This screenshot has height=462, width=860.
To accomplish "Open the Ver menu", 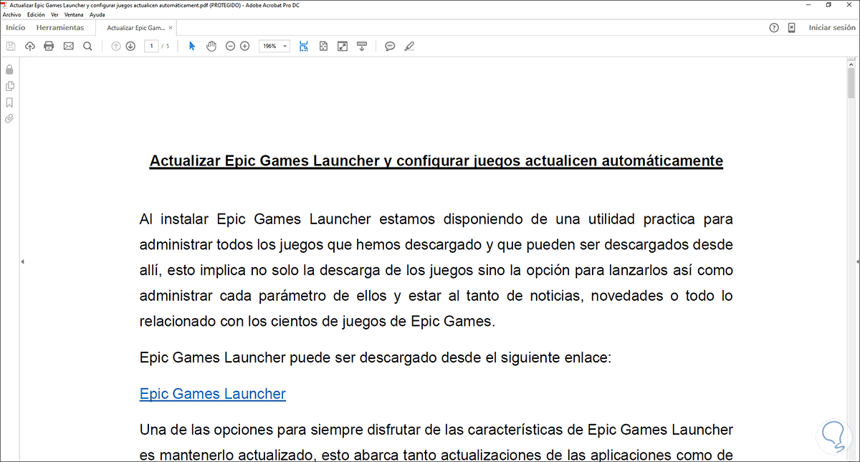I will point(54,14).
